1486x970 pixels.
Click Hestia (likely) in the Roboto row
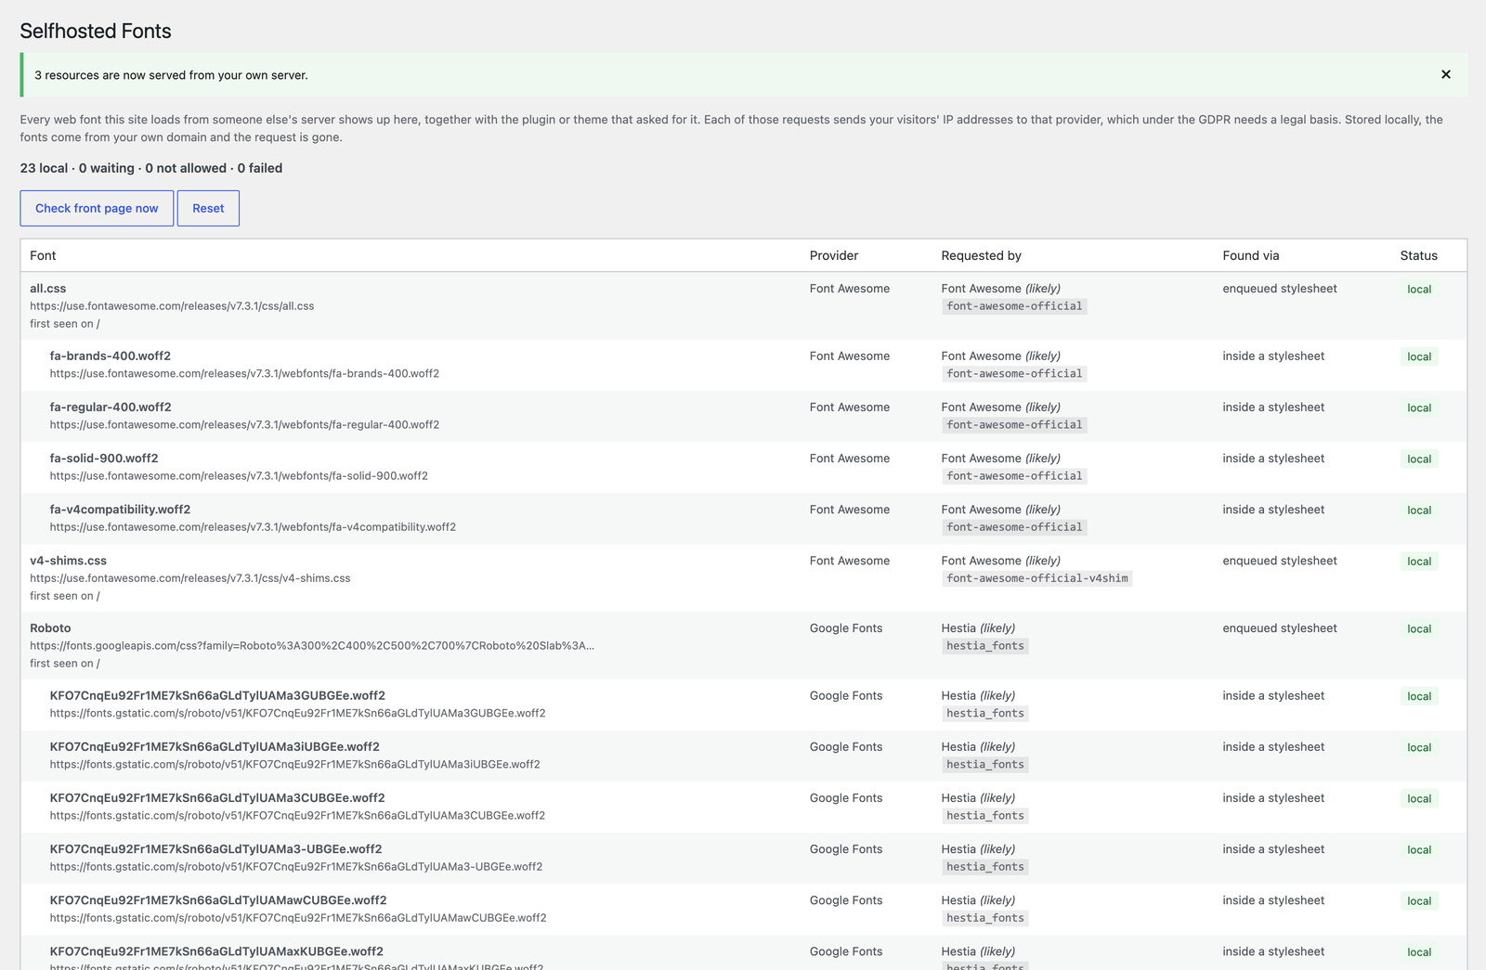(x=978, y=628)
